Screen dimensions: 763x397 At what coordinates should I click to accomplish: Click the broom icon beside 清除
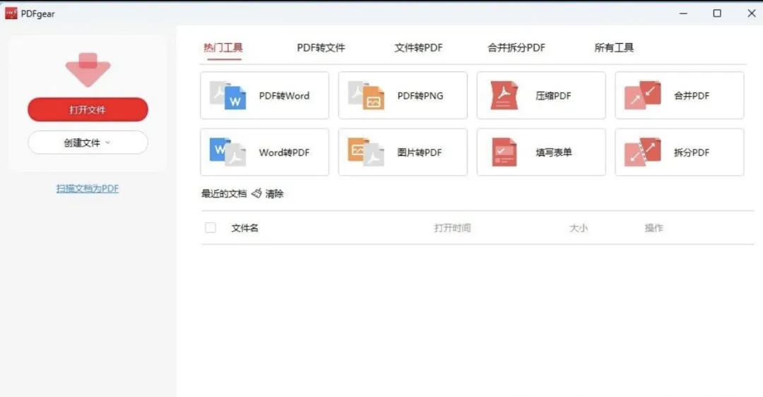pyautogui.click(x=256, y=193)
